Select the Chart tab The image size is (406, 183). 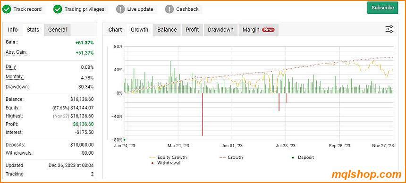tap(115, 30)
